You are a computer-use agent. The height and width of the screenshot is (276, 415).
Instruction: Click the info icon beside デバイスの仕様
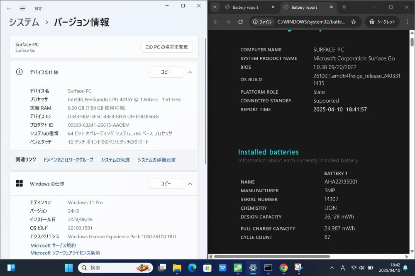coord(20,72)
